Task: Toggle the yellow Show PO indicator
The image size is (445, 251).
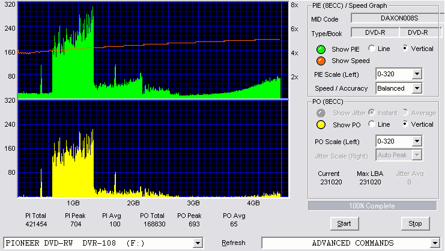Action: coord(321,125)
